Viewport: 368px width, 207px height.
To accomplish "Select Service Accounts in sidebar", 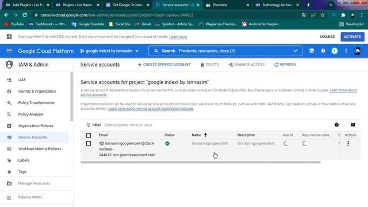I will coord(34,137).
